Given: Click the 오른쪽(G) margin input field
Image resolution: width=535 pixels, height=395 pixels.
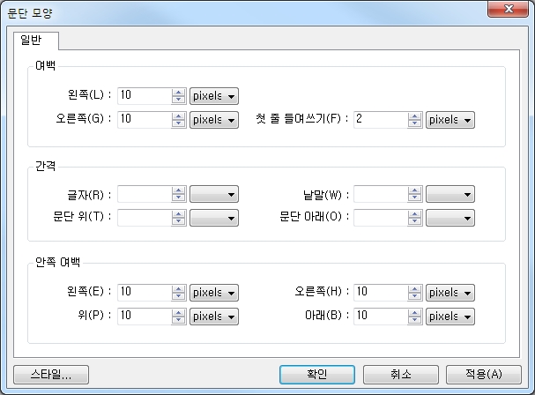Looking at the screenshot, I should 144,119.
